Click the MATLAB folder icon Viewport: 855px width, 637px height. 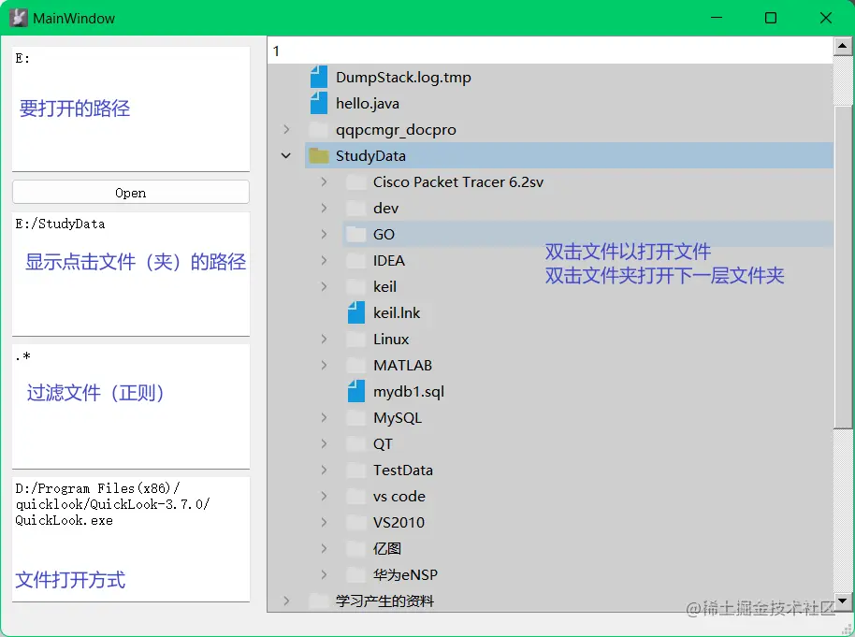356,366
